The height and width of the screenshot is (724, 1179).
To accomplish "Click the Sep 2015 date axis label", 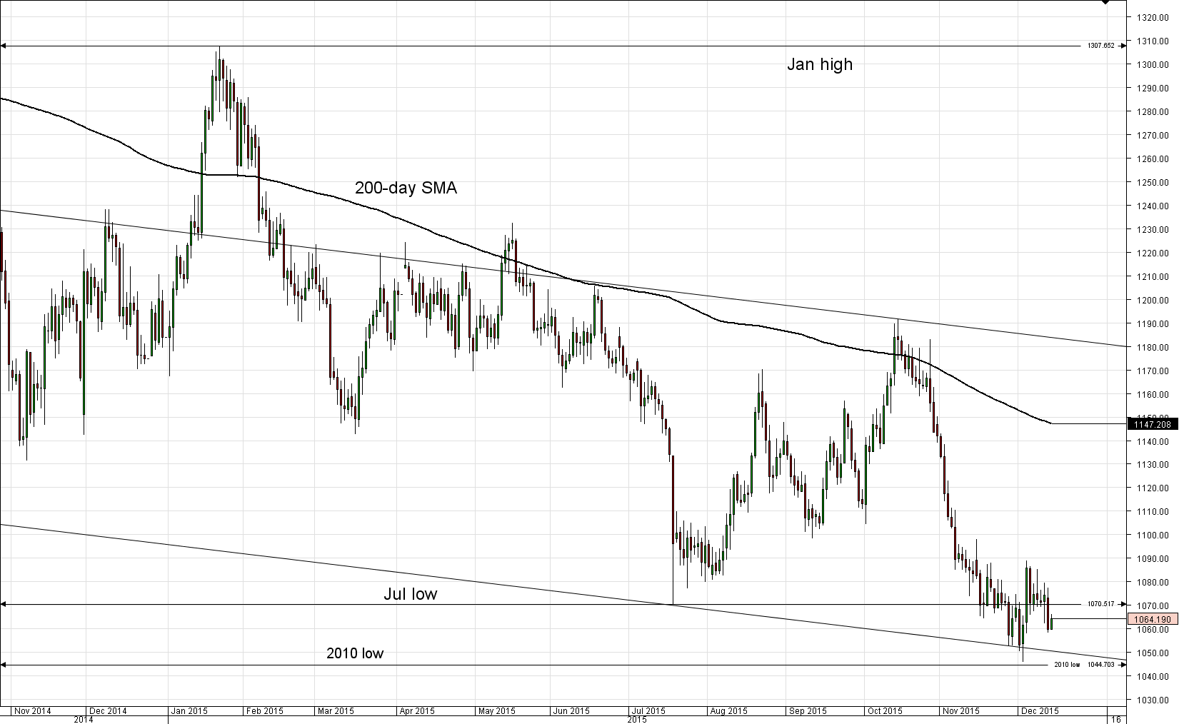I will pos(808,711).
